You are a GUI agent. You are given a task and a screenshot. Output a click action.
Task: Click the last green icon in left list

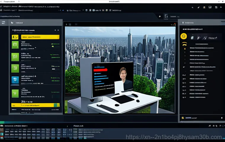15,93
